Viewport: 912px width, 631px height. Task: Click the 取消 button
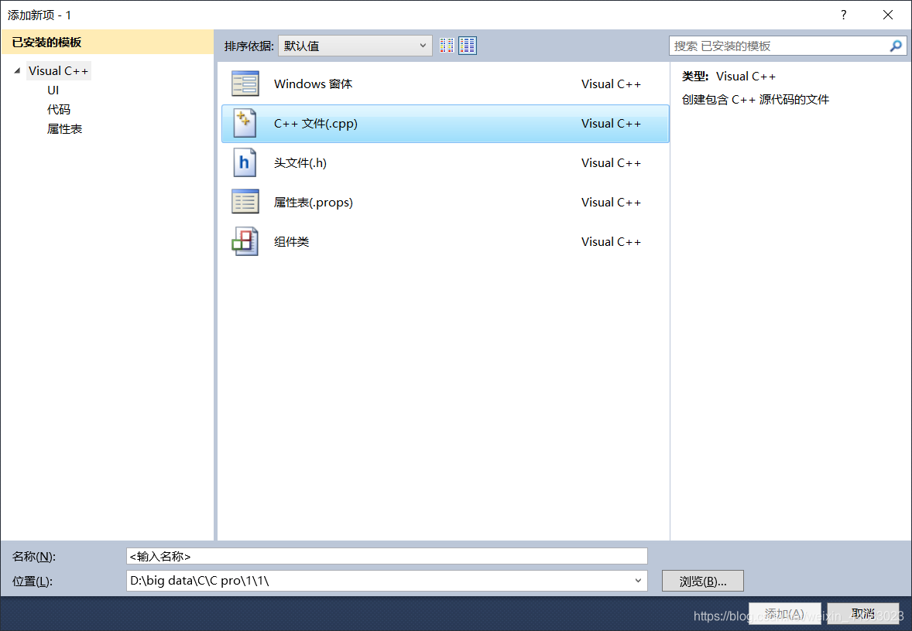[862, 613]
